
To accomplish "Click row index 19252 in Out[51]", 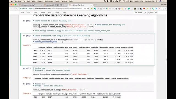I will pyautogui.click(x=35, y=63).
